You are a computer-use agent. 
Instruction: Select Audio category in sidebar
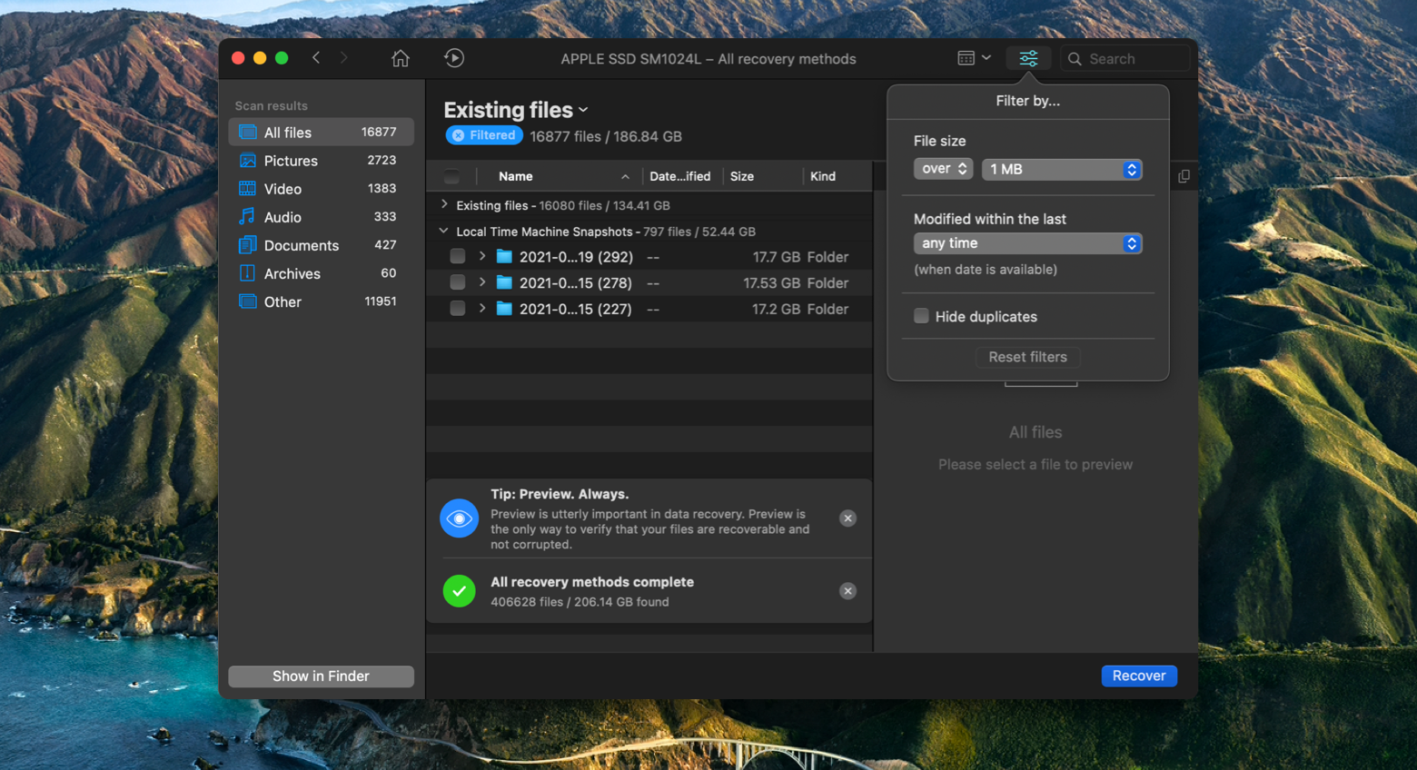click(x=321, y=217)
